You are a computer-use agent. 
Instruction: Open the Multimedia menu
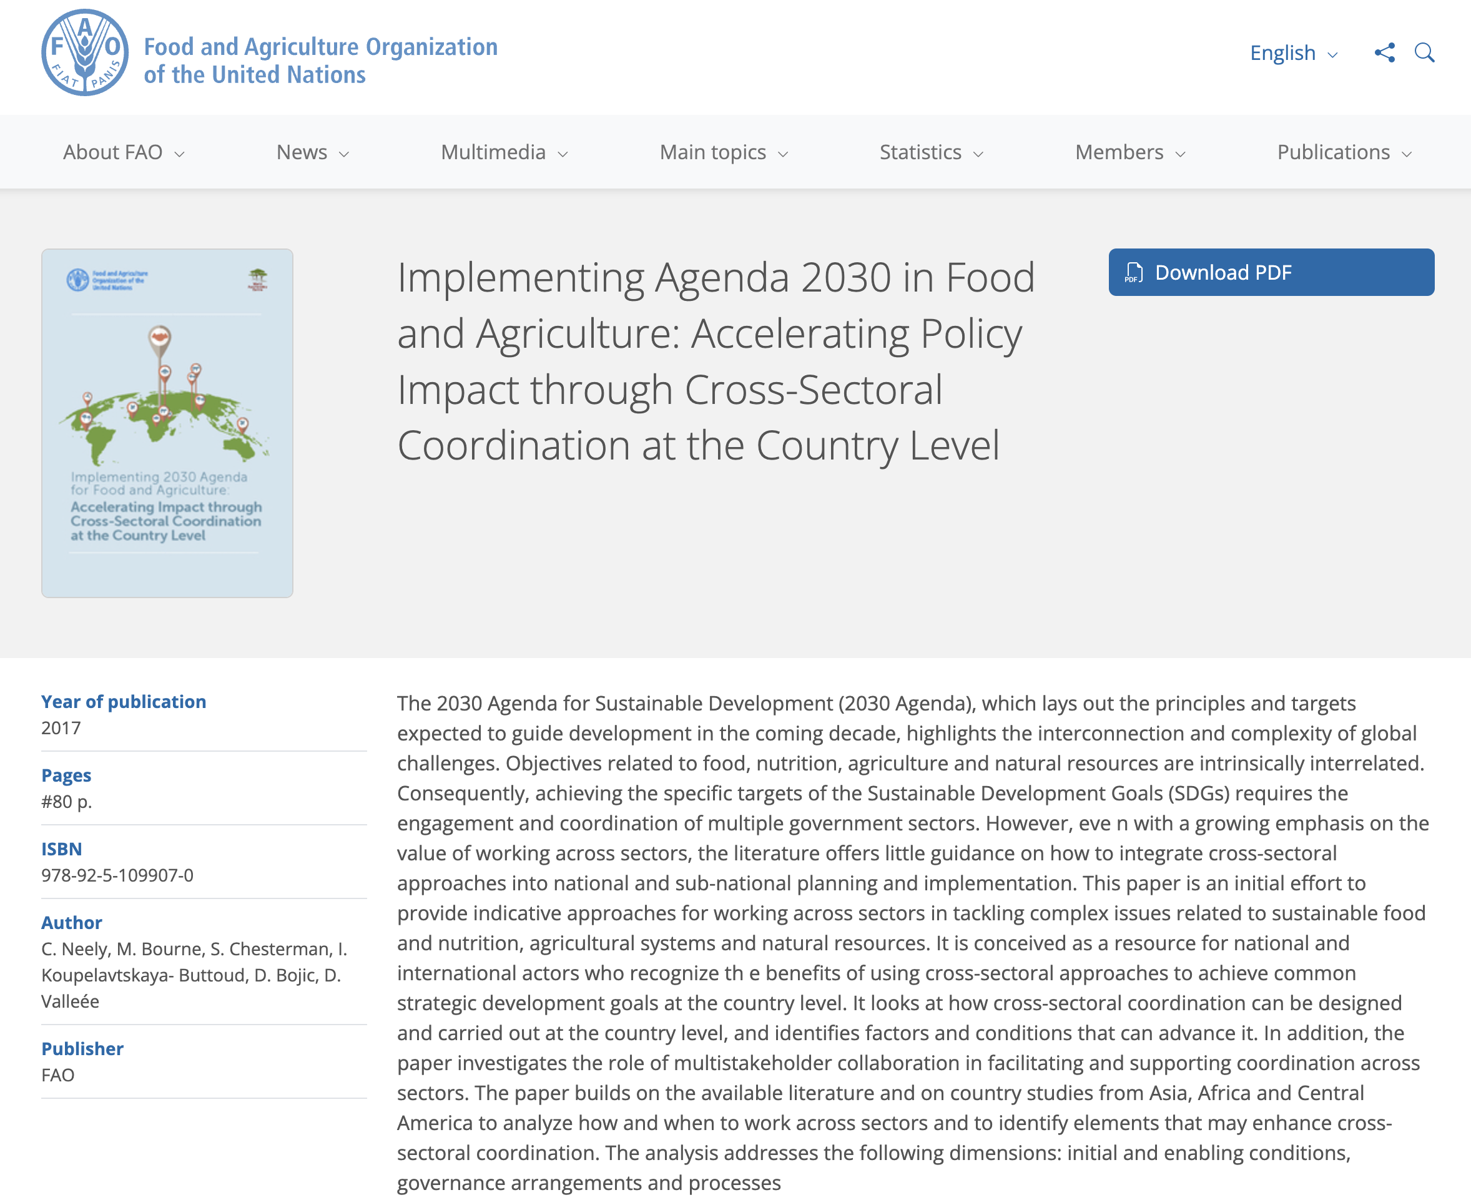(504, 152)
